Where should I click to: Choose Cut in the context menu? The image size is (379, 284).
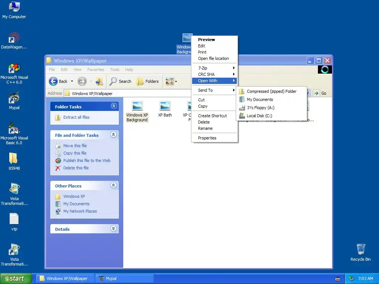coord(214,100)
